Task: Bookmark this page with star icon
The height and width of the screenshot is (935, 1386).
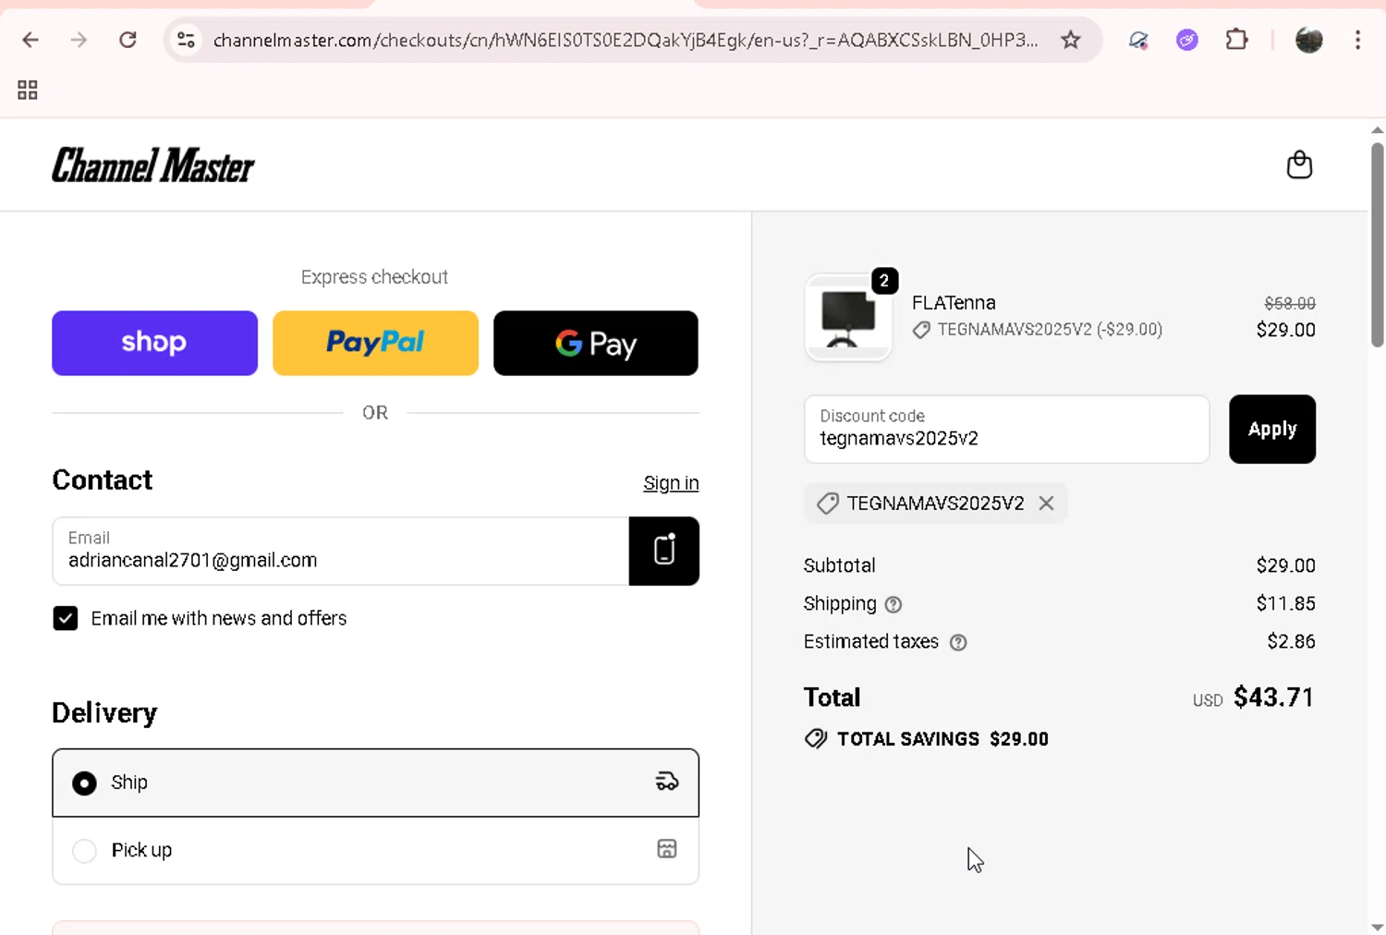Action: point(1070,40)
